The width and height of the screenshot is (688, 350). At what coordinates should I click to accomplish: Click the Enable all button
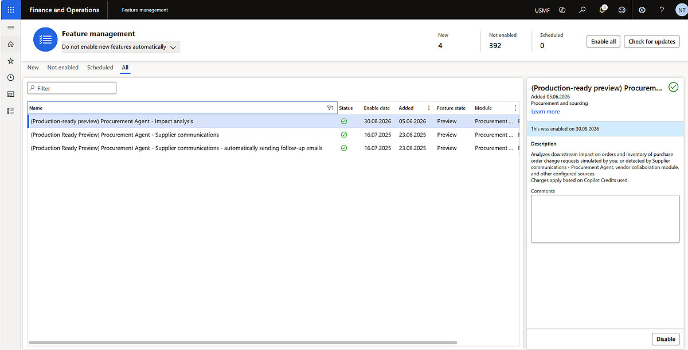603,41
